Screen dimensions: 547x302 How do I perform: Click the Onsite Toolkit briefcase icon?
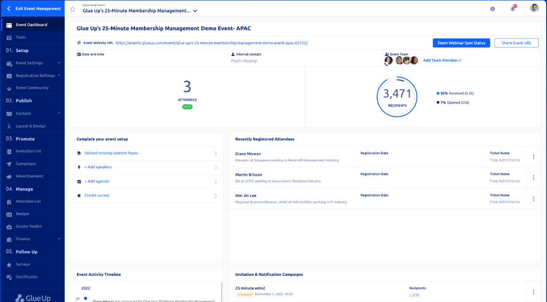pos(9,227)
